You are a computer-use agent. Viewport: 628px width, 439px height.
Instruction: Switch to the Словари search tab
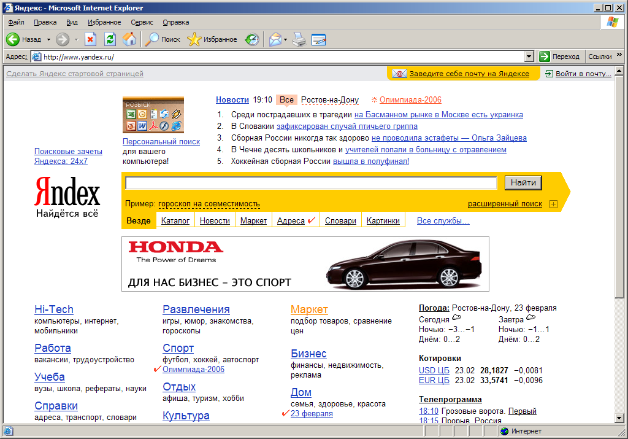(x=340, y=220)
